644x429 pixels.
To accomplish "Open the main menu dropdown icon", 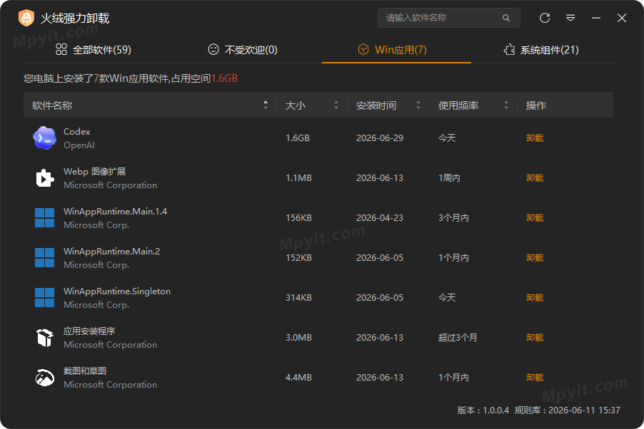I will tap(570, 18).
